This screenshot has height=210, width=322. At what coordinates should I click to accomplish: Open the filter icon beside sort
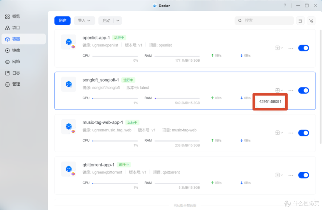click(x=311, y=21)
